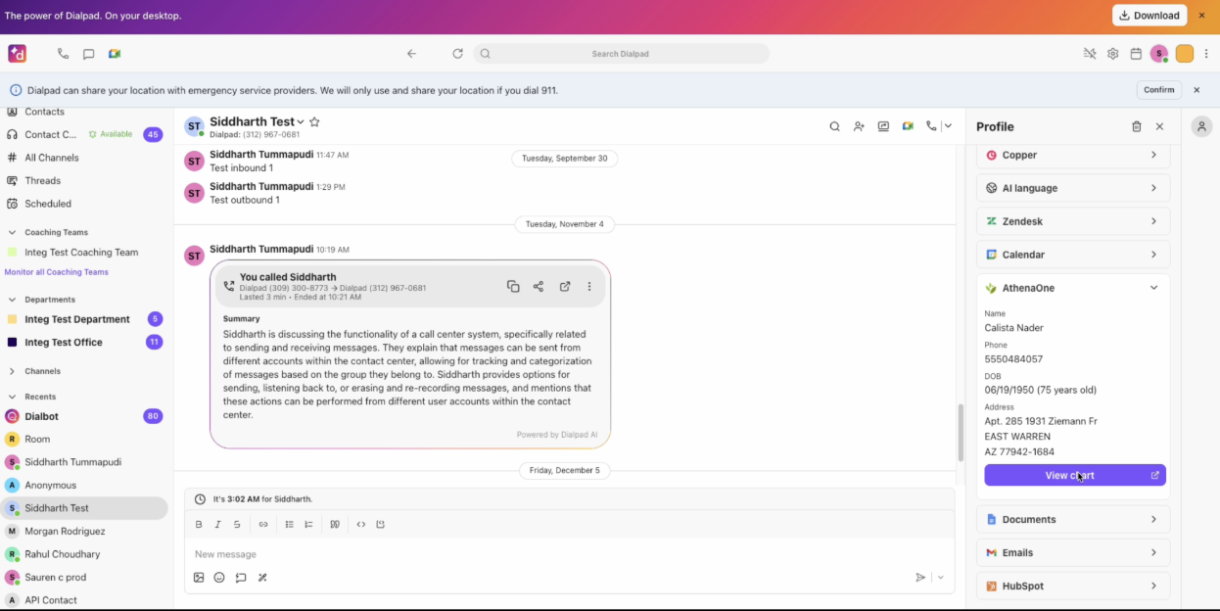Toggle bulleted list formatting

tap(290, 525)
